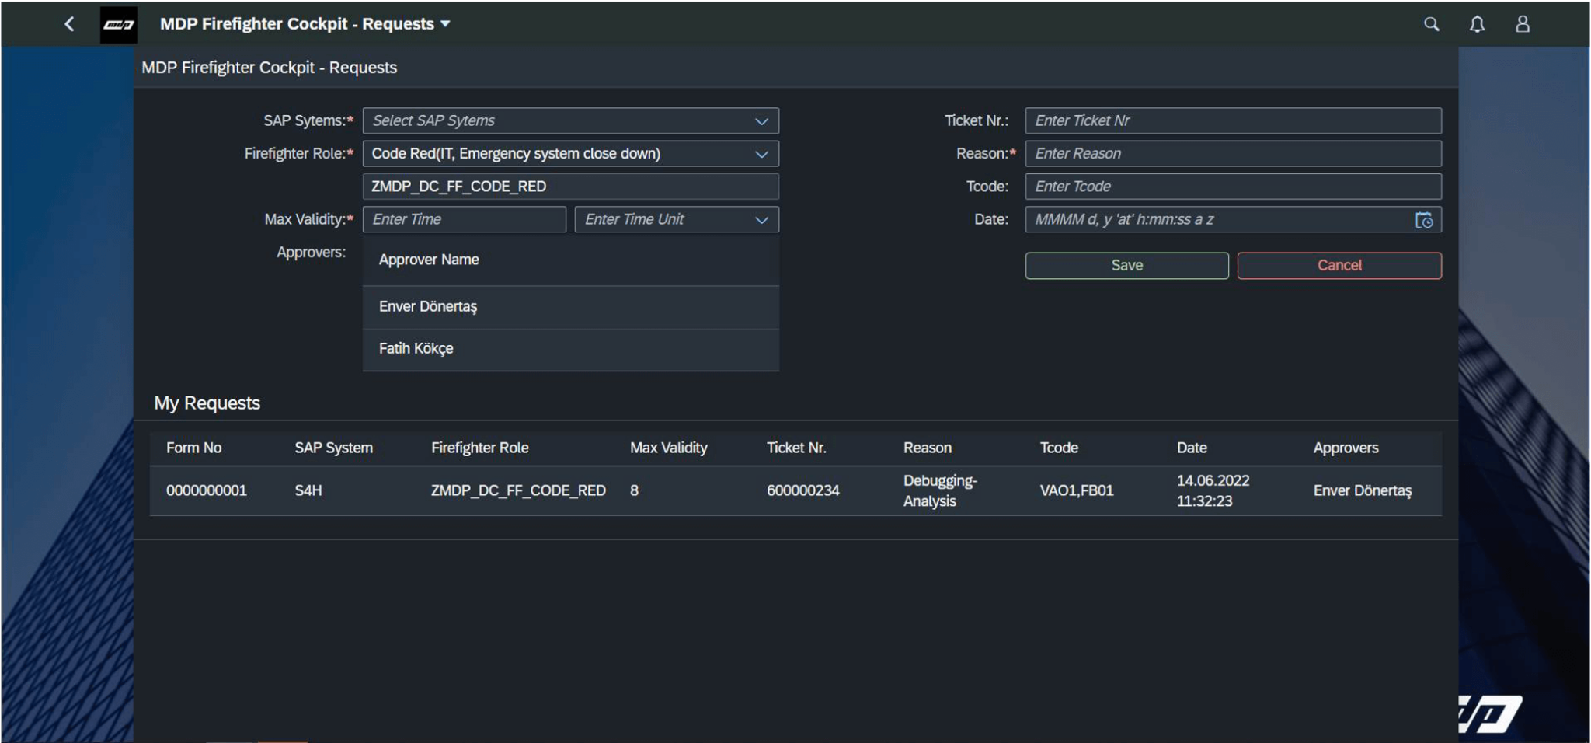Click the ZMDP_DC_FF_CODE_RED role field
1591x743 pixels.
click(x=570, y=187)
